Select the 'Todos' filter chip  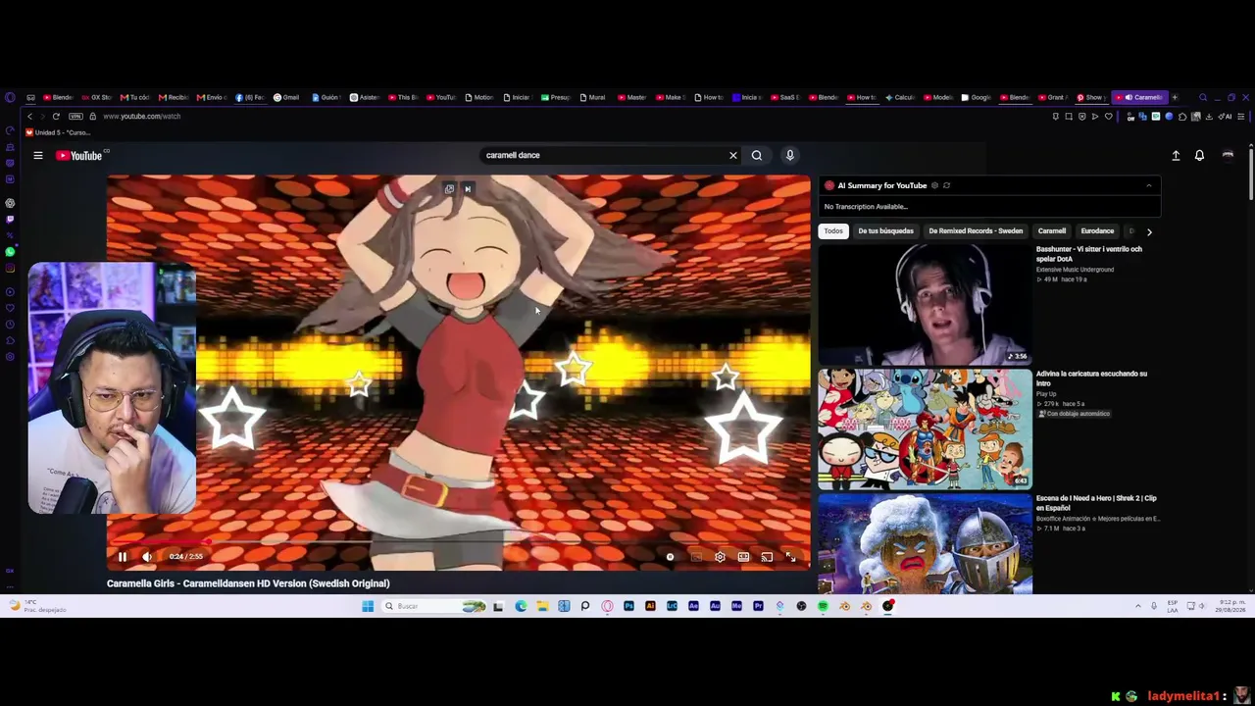click(833, 231)
